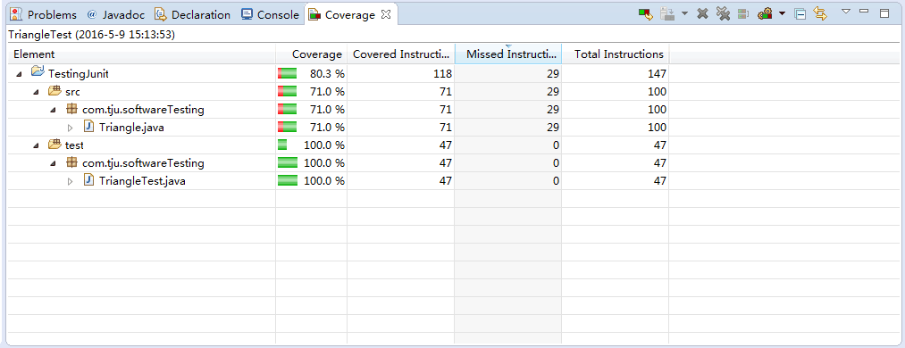Open the Coverage view menu triangle
The width and height of the screenshot is (905, 348).
pos(846,11)
